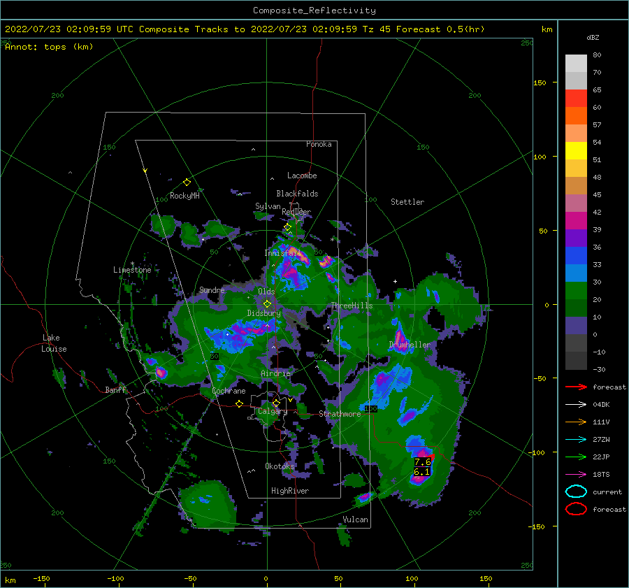629x588 pixels.
Task: Click the Blackfalds city label
Action: (297, 194)
